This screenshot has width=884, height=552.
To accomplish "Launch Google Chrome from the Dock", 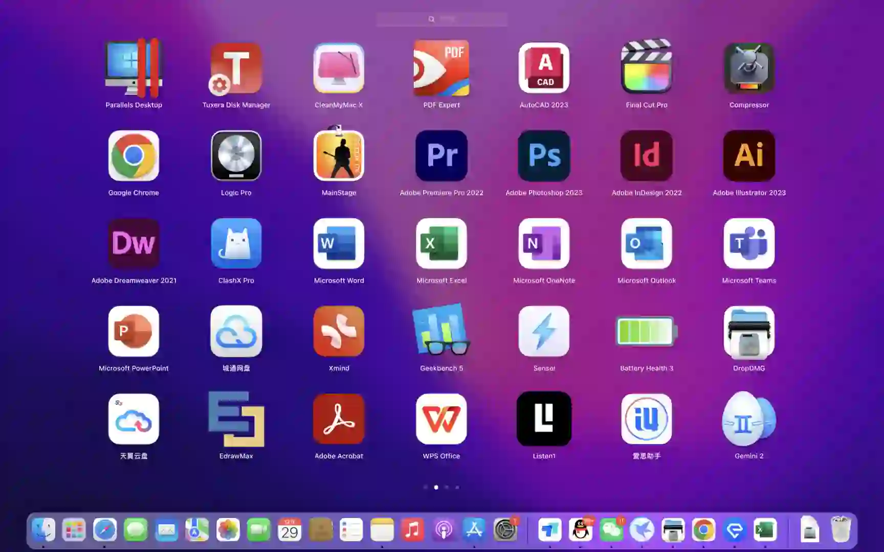I will pyautogui.click(x=703, y=530).
